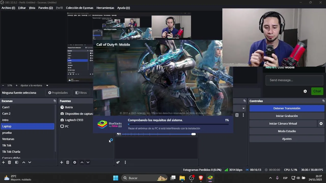Image resolution: width=326 pixels, height=183 pixels.
Task: Open Herramientas menu
Action: [x=105, y=8]
